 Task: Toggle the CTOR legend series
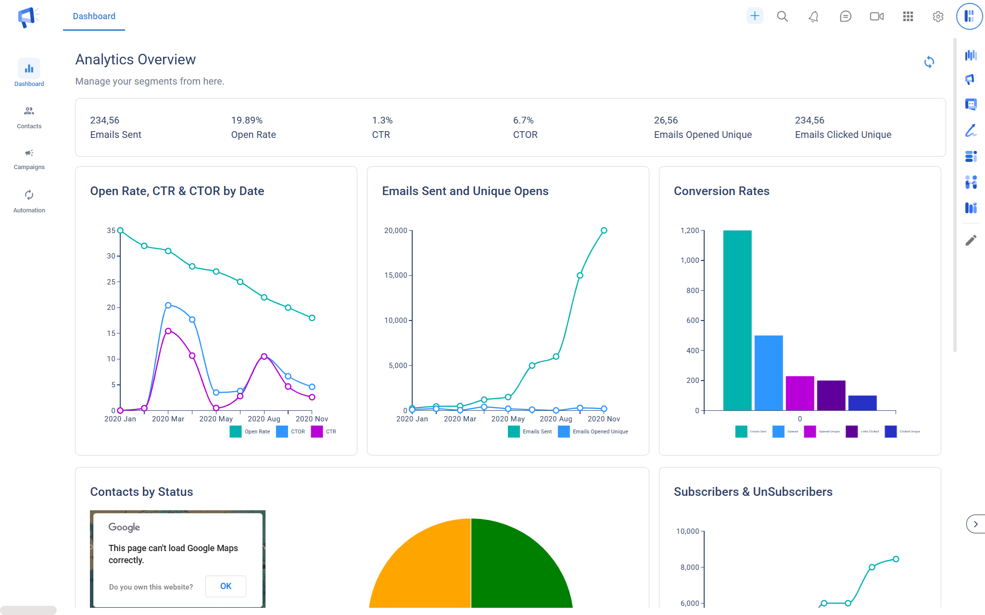pos(297,431)
